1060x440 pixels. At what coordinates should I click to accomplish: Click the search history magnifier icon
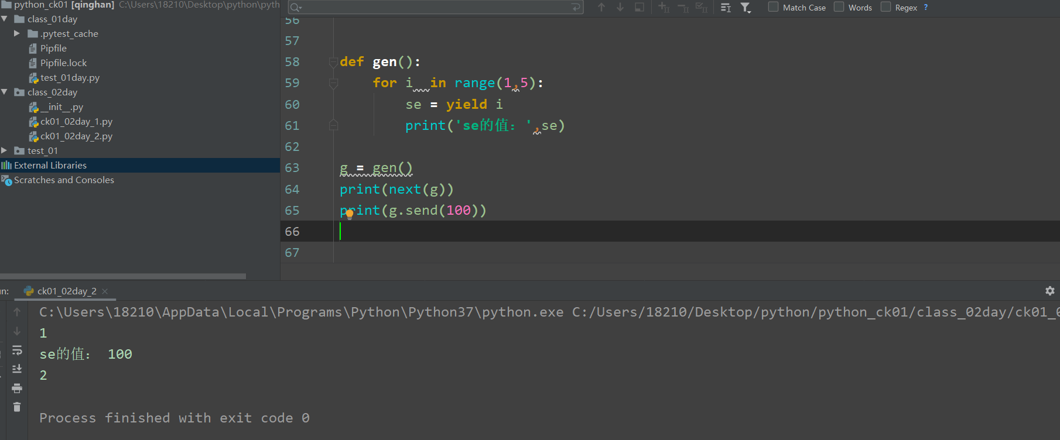click(296, 8)
